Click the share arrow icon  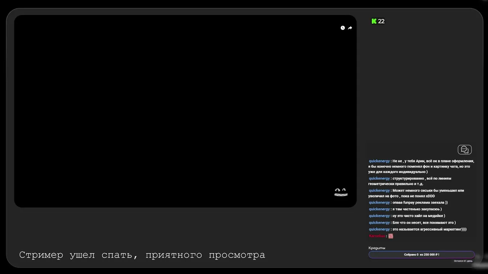click(x=350, y=28)
